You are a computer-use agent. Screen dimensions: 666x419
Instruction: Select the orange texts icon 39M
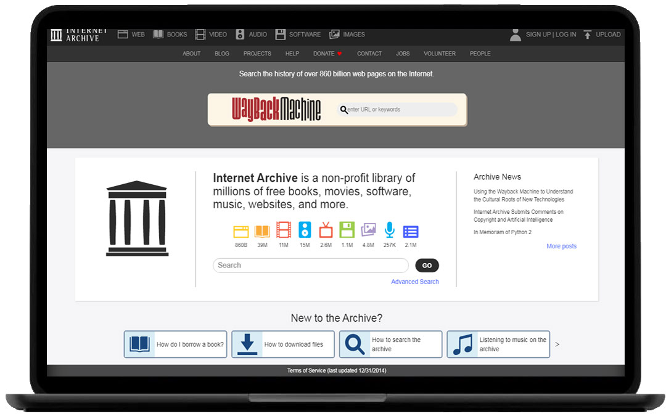click(x=262, y=231)
